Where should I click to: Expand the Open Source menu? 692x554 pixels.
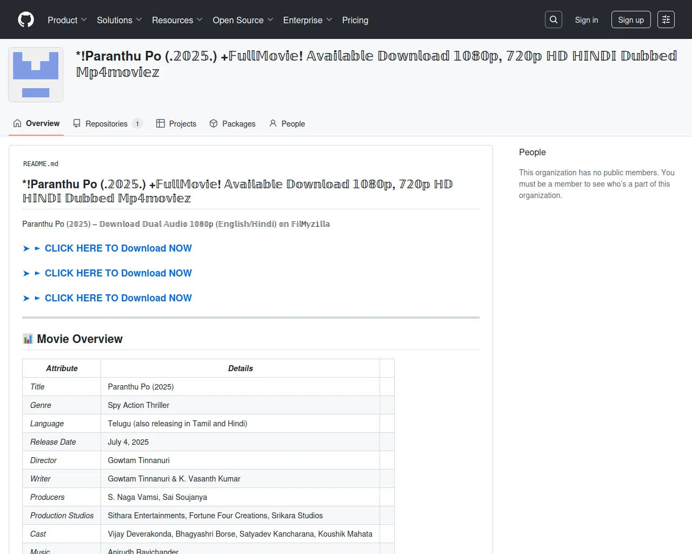click(x=243, y=20)
